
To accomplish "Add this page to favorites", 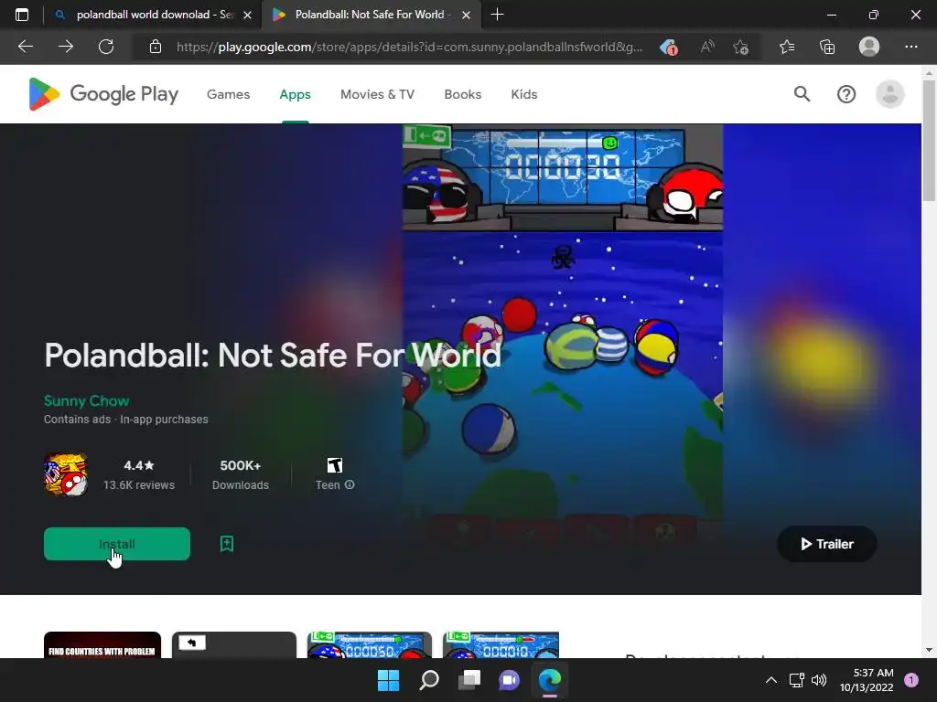I will point(741,48).
